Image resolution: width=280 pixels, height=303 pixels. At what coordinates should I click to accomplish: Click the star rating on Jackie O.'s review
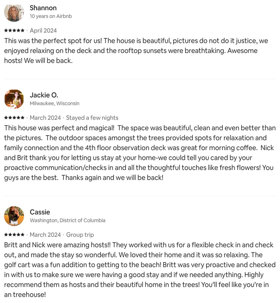tap(14, 118)
